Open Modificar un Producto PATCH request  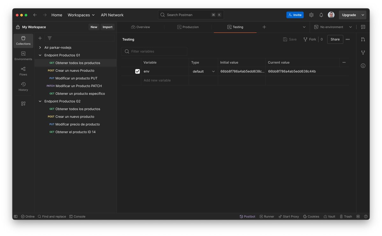click(x=75, y=86)
